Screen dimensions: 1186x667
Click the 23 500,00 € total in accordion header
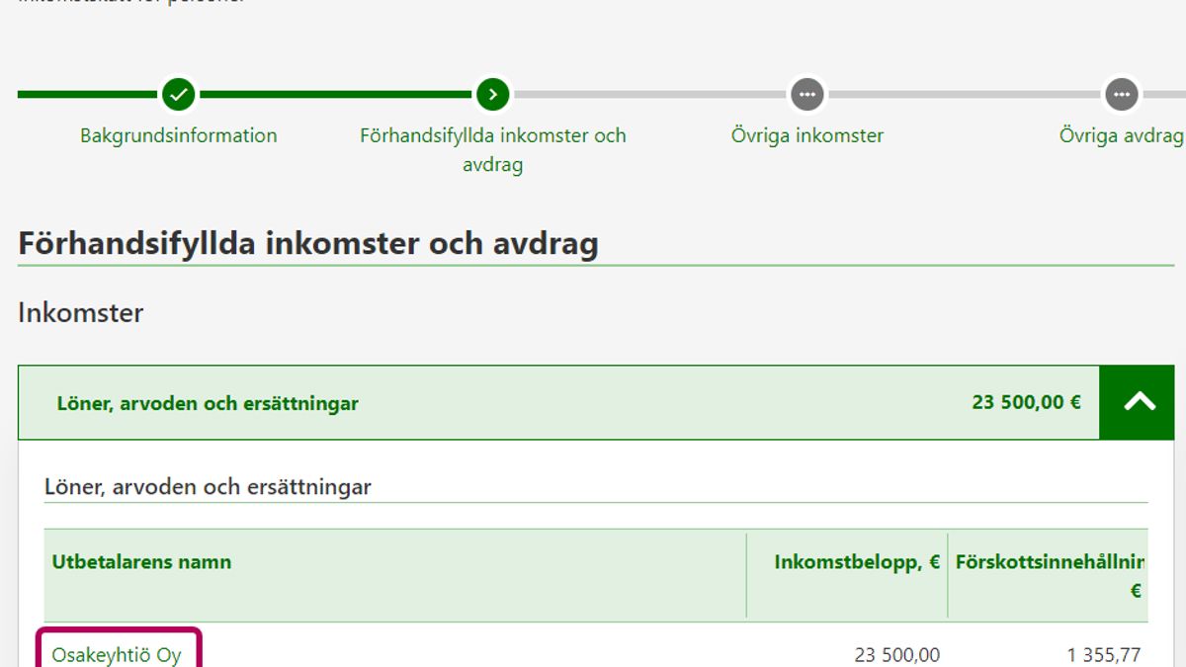(1026, 402)
